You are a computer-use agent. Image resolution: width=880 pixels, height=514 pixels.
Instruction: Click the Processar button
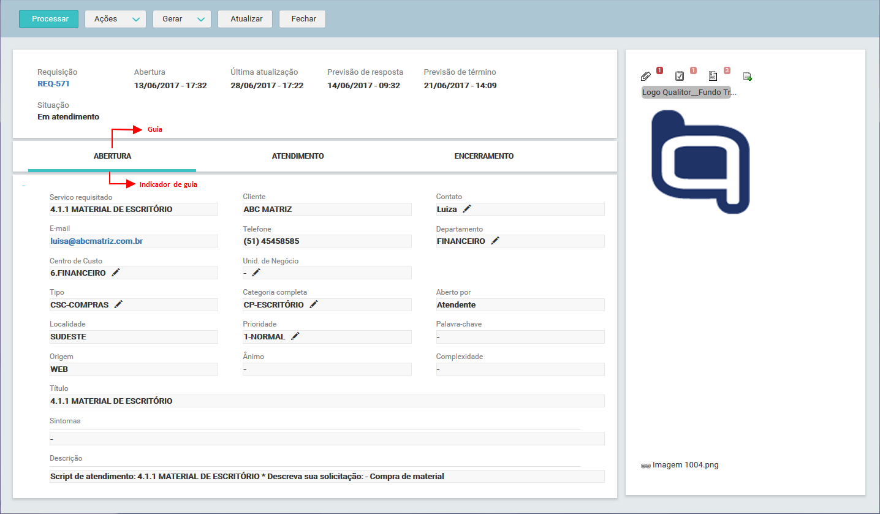(49, 19)
